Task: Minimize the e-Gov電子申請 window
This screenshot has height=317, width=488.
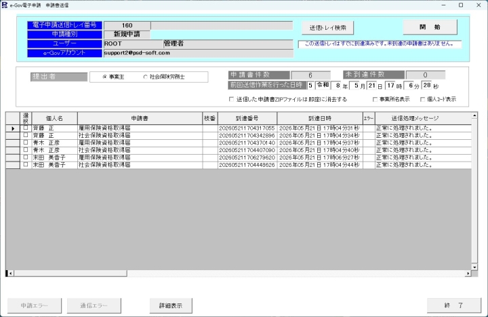Action: [x=443, y=5]
